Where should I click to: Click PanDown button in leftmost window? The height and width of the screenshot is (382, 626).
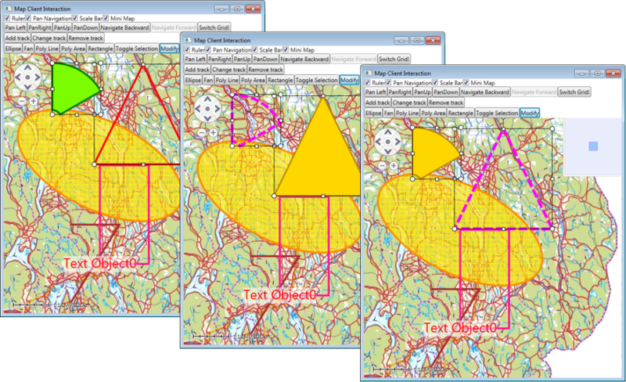(85, 27)
